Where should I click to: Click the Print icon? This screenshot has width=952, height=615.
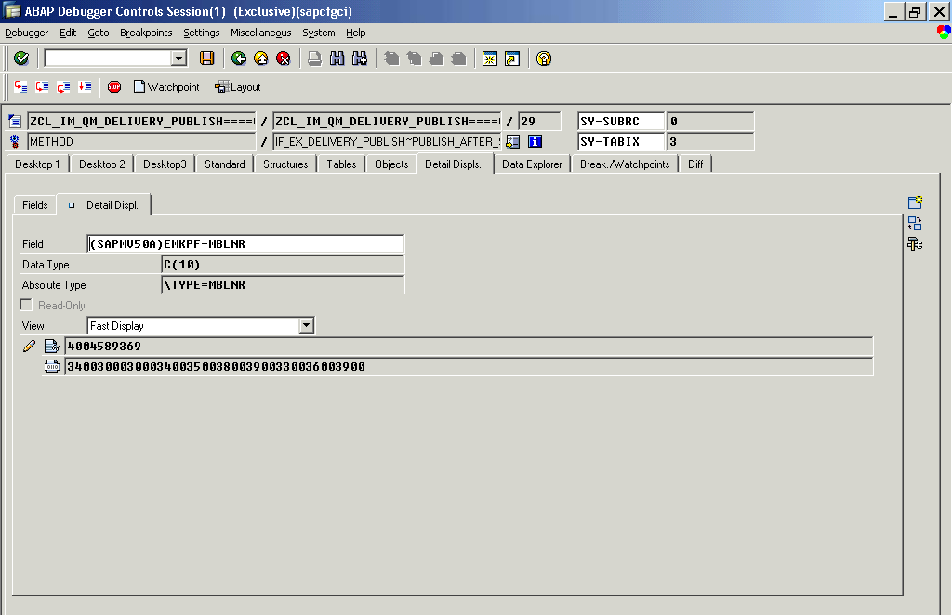(x=314, y=59)
